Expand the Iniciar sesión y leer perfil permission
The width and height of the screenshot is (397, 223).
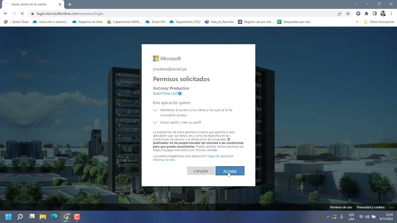coord(155,122)
